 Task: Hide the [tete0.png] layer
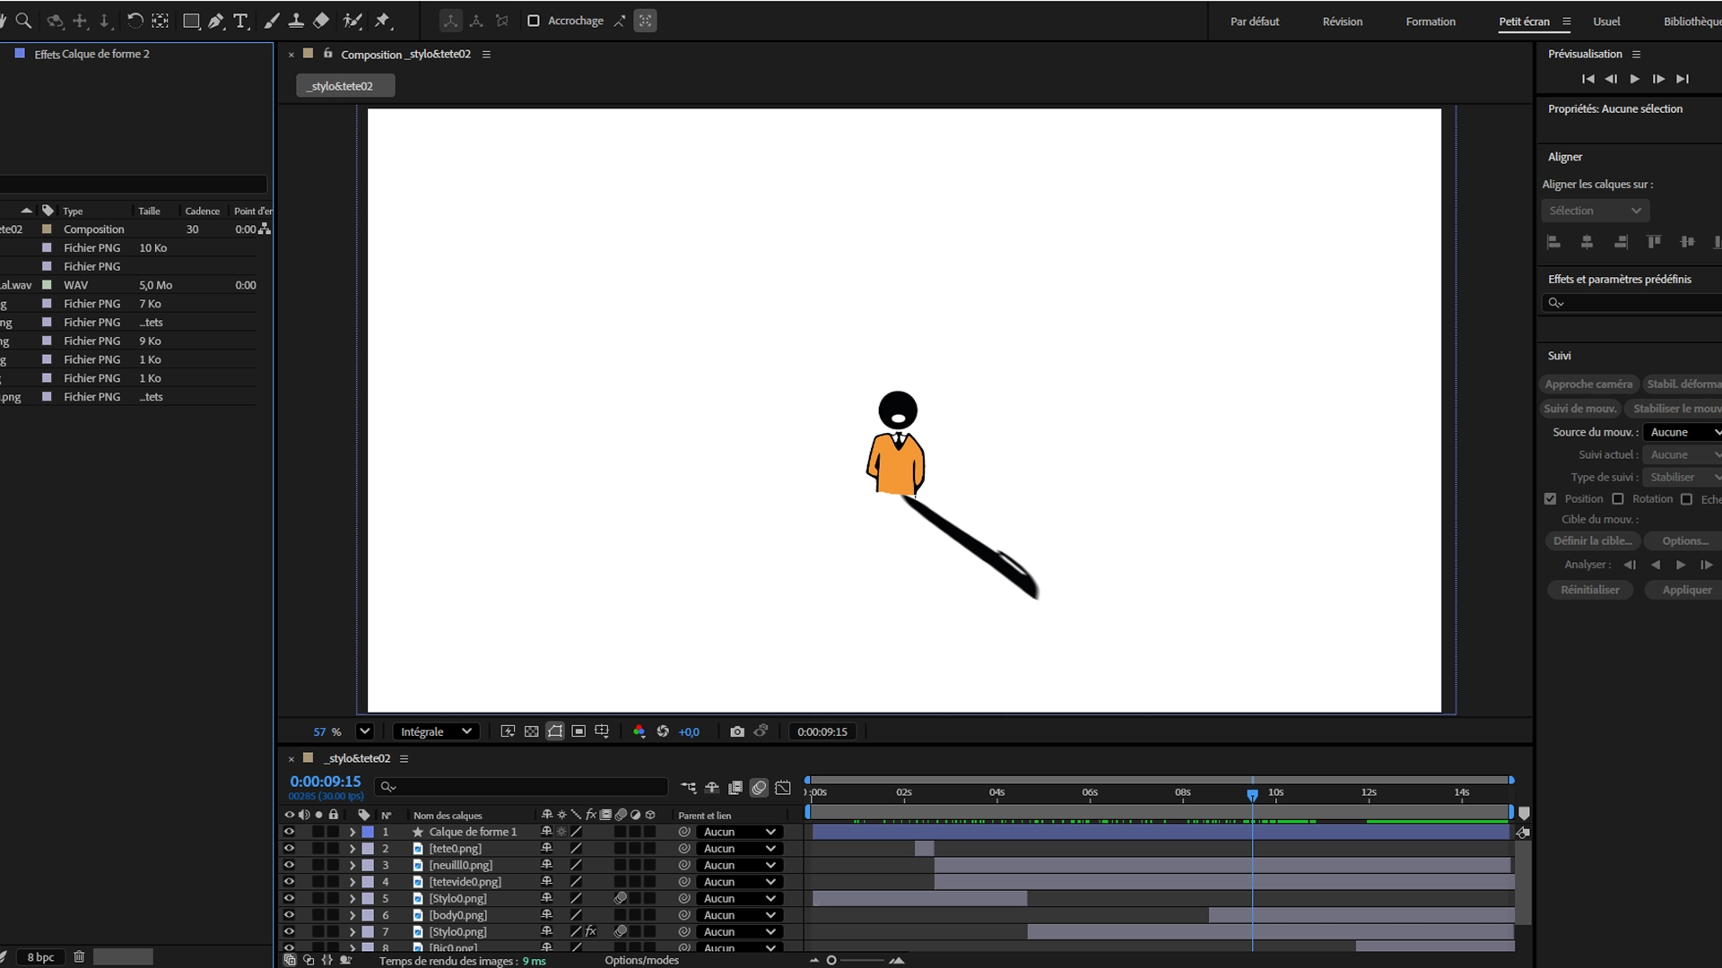[289, 849]
